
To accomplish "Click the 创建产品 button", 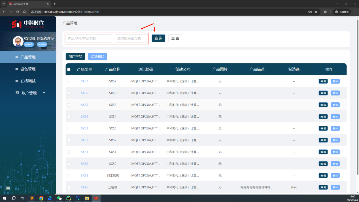I will coord(75,57).
